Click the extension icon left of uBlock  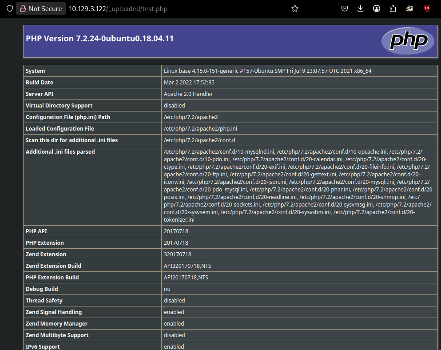point(409,8)
